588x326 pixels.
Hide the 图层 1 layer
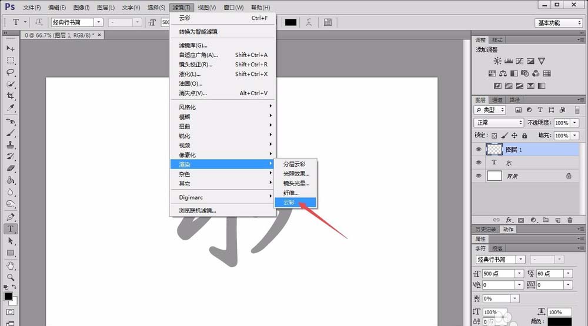point(479,150)
